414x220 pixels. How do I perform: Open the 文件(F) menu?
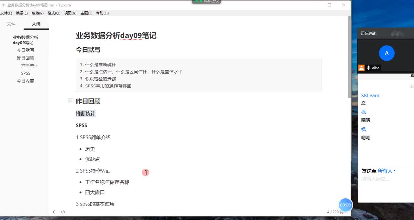(x=6, y=13)
